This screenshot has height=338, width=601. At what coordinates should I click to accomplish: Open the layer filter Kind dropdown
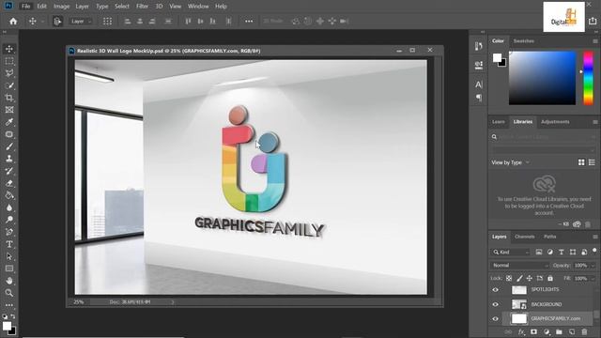[x=511, y=252]
